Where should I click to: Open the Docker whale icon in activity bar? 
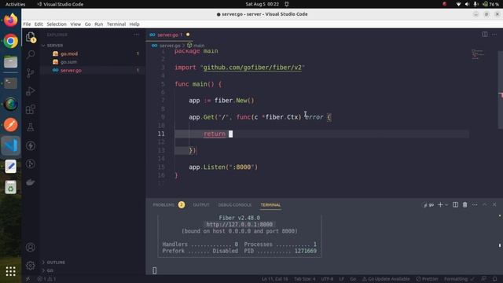[x=31, y=182]
